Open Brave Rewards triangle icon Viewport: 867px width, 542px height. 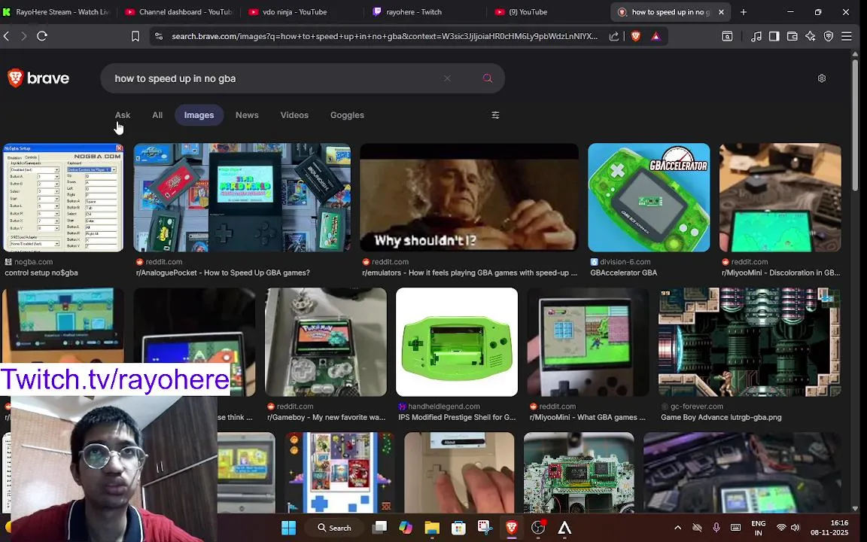click(656, 36)
